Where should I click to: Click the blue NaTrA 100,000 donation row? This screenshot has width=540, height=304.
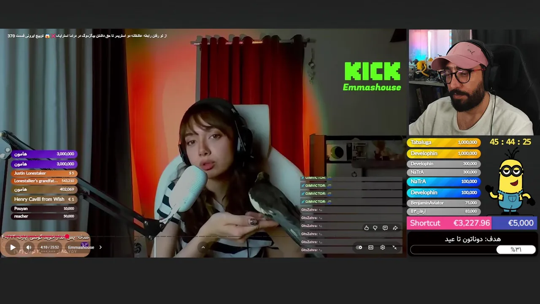point(444,182)
